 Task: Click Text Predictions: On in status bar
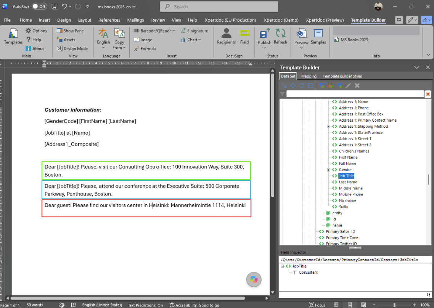pyautogui.click(x=145, y=305)
